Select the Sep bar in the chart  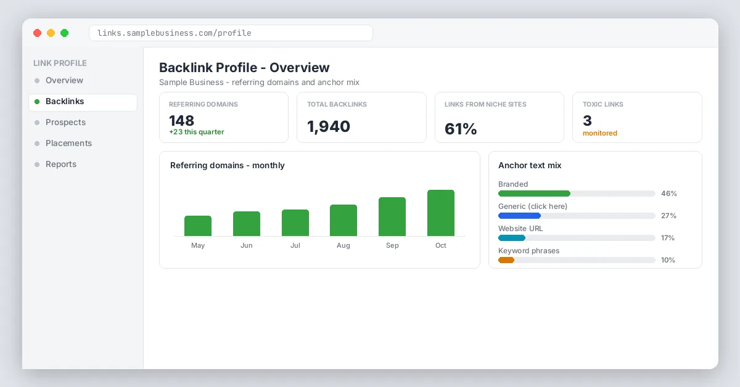point(392,217)
